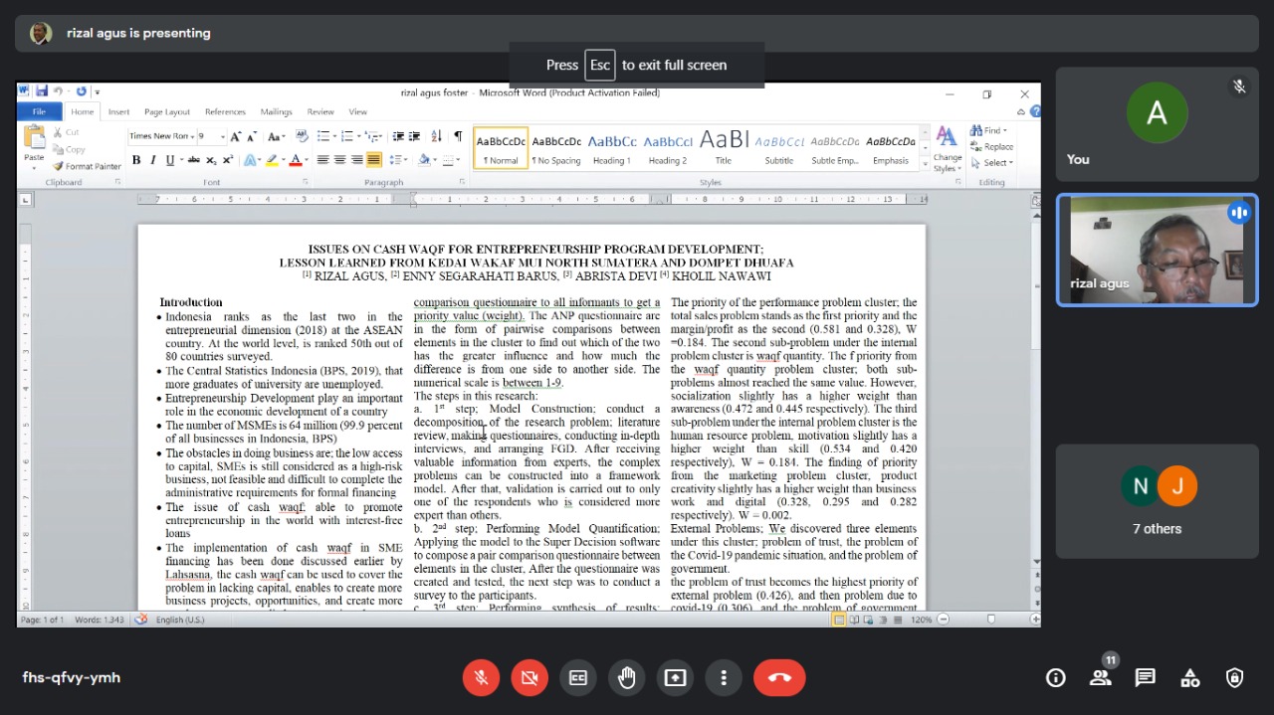Click Increase Indent icon
The image size is (1274, 715).
click(414, 137)
